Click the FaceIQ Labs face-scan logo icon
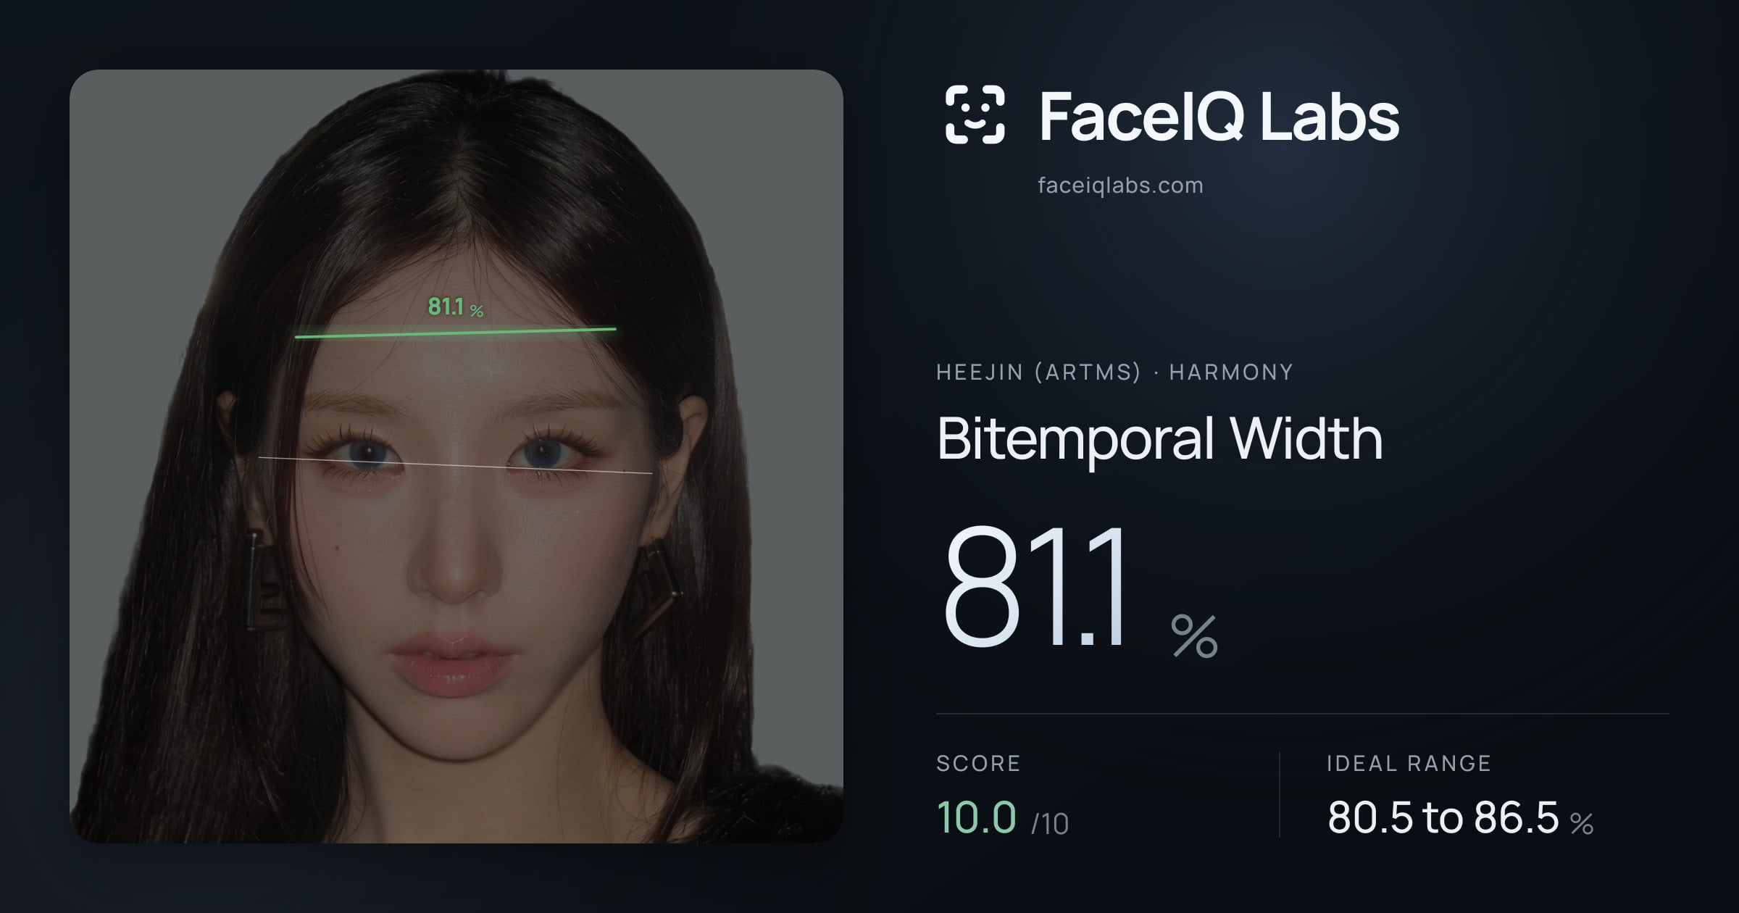The height and width of the screenshot is (913, 1739). pyautogui.click(x=975, y=114)
